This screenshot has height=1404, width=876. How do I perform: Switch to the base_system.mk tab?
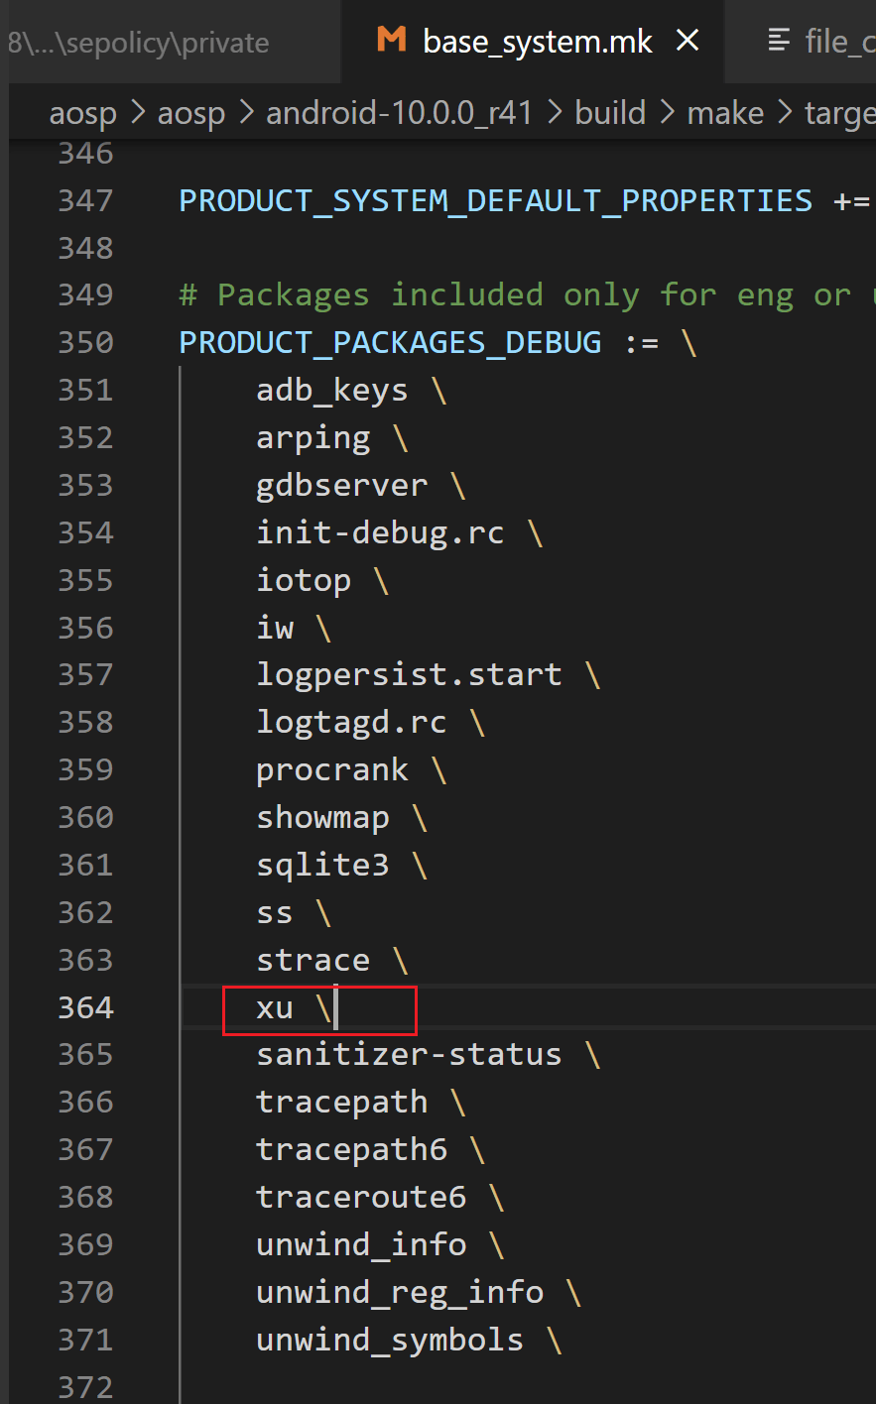pos(537,42)
